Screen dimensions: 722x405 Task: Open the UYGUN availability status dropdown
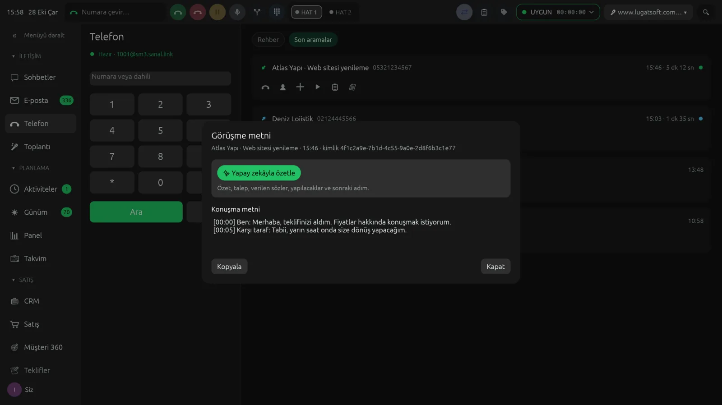click(558, 12)
